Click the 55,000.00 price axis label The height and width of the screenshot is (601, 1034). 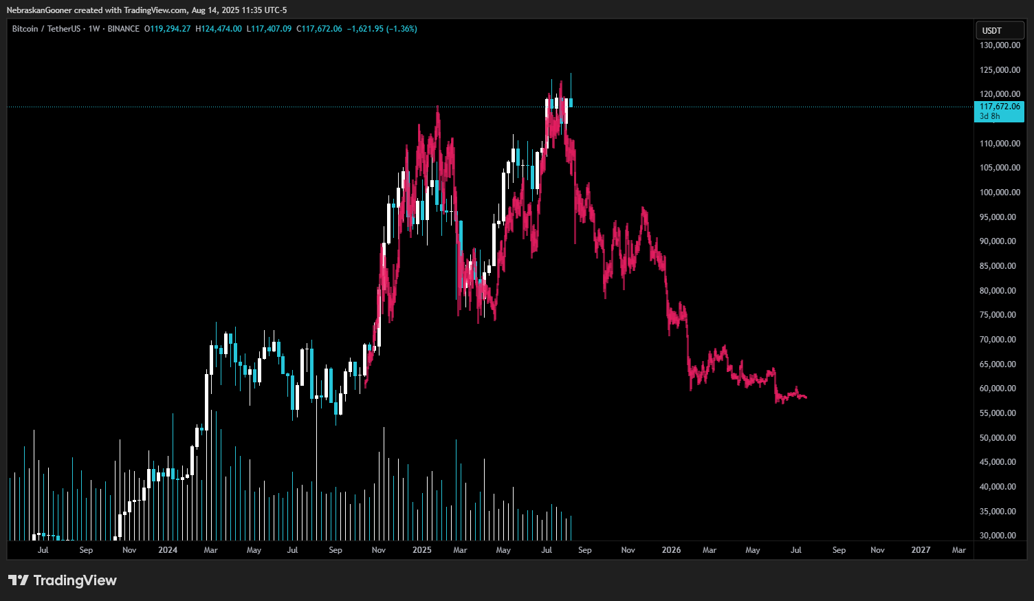coord(998,413)
